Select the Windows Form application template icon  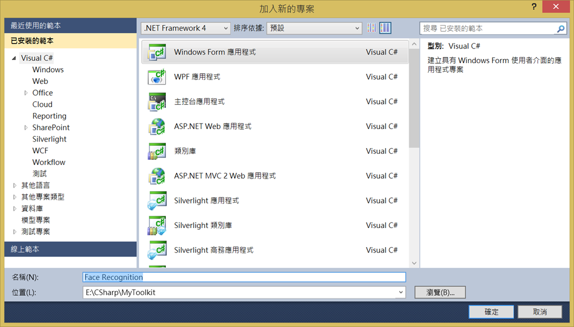157,52
